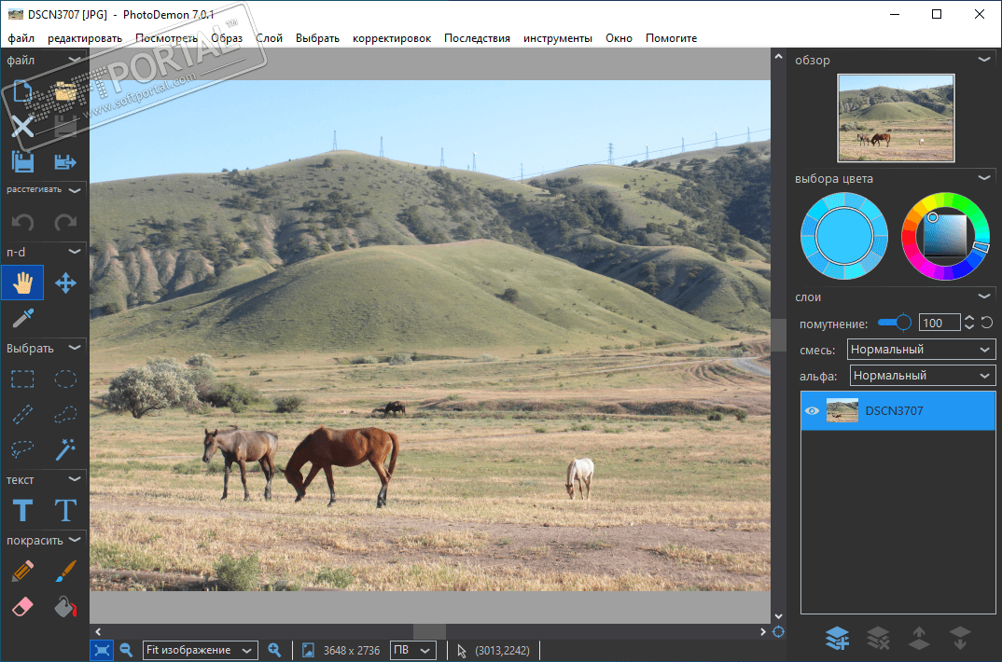Undo the last action with the curved arrow
The image size is (1002, 662).
click(x=22, y=222)
